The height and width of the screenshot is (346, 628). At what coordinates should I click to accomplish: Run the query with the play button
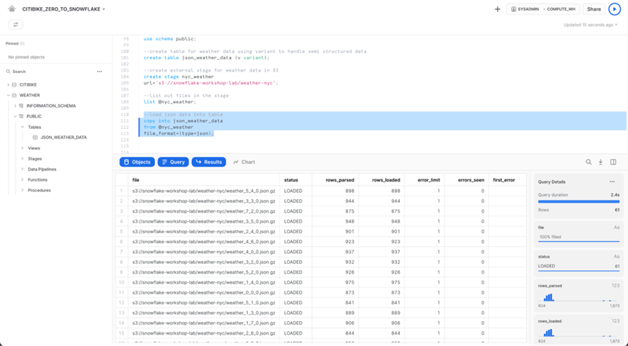pos(614,9)
